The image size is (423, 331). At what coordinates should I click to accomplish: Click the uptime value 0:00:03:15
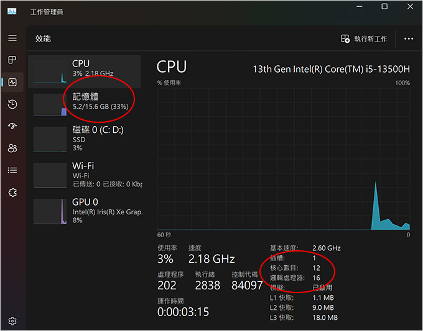(183, 312)
